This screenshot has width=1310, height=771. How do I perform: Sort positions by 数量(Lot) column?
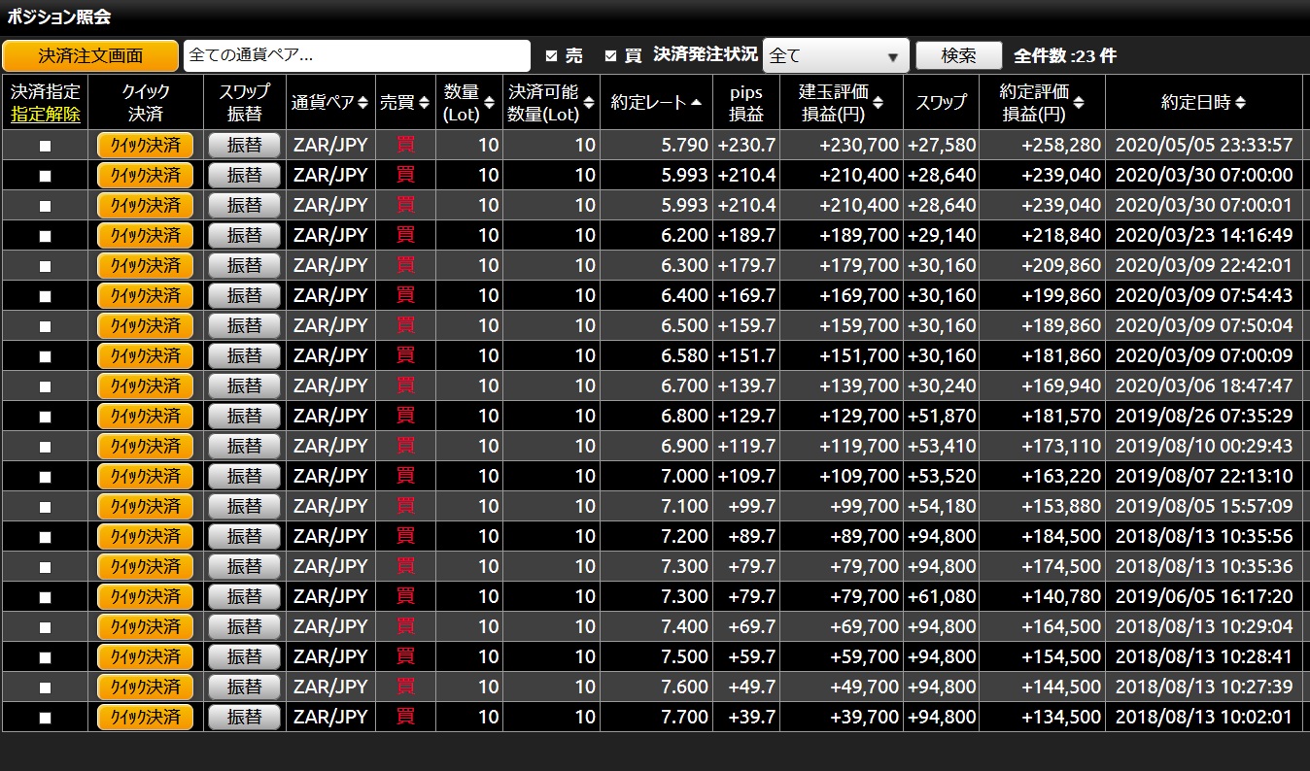[491, 103]
